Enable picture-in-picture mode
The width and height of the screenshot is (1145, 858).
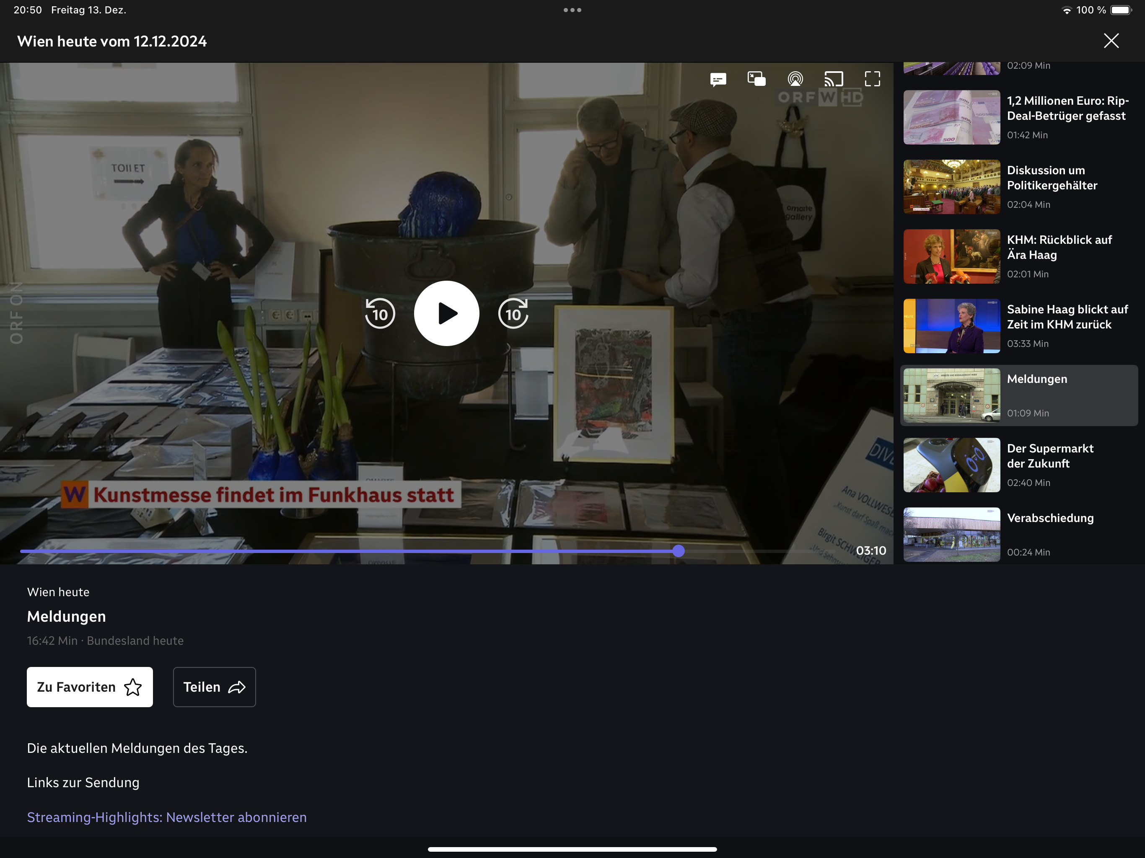point(756,79)
